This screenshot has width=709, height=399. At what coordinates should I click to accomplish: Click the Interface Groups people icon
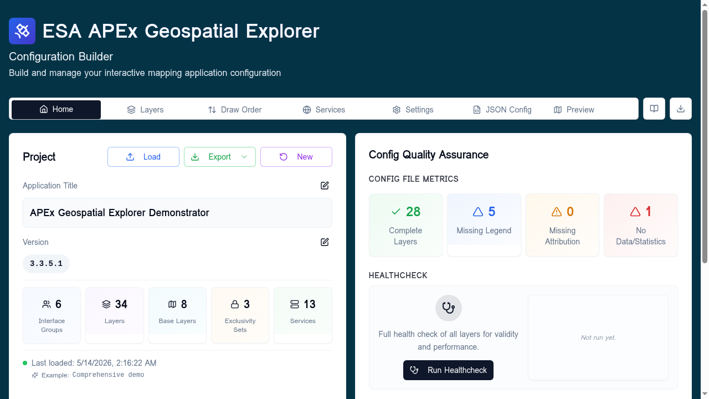click(x=47, y=304)
